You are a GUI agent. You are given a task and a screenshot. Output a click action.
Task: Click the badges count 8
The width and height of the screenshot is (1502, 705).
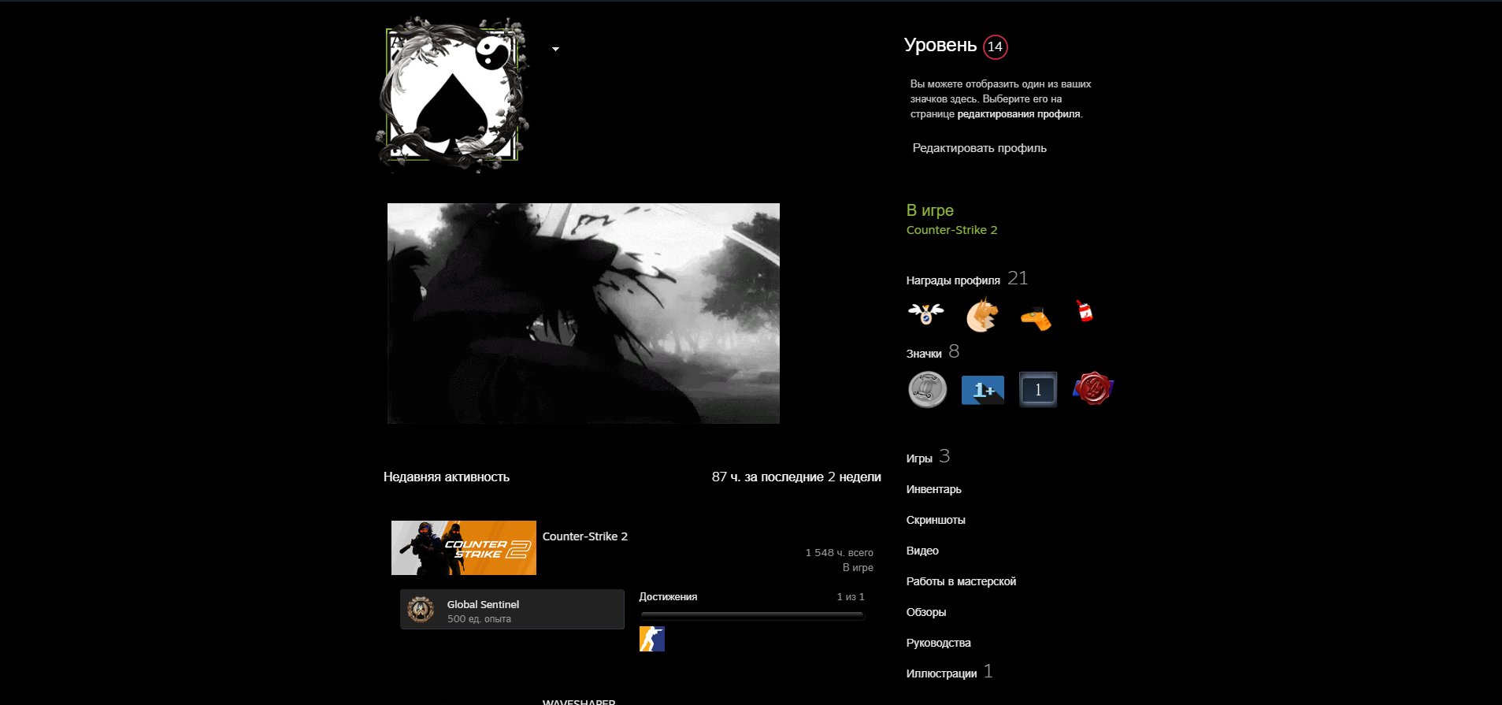tap(954, 351)
